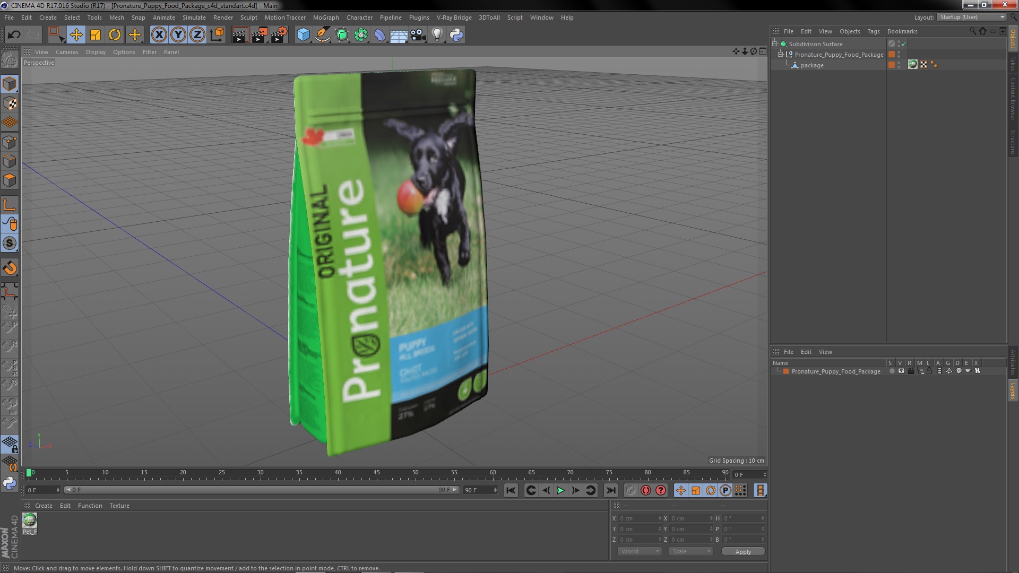This screenshot has width=1019, height=573.
Task: Go to start of animation
Action: [x=511, y=491]
